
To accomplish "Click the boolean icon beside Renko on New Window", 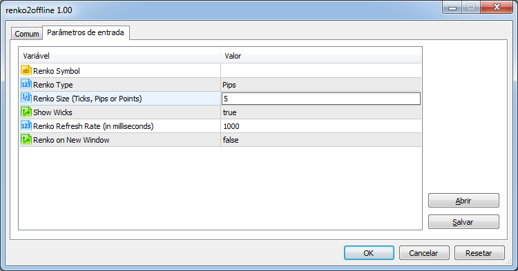I will (26, 140).
